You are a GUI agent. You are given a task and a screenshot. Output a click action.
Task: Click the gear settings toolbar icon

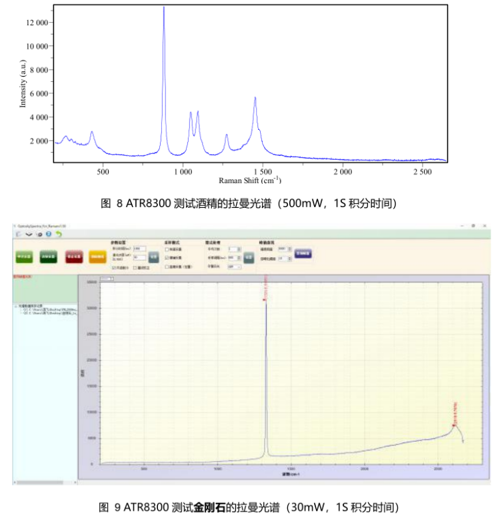[39, 235]
